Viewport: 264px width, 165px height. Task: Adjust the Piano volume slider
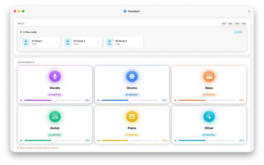coord(130,141)
